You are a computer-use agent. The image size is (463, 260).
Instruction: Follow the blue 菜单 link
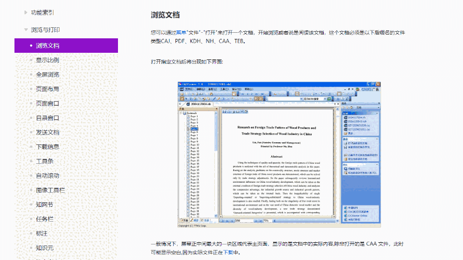181,32
